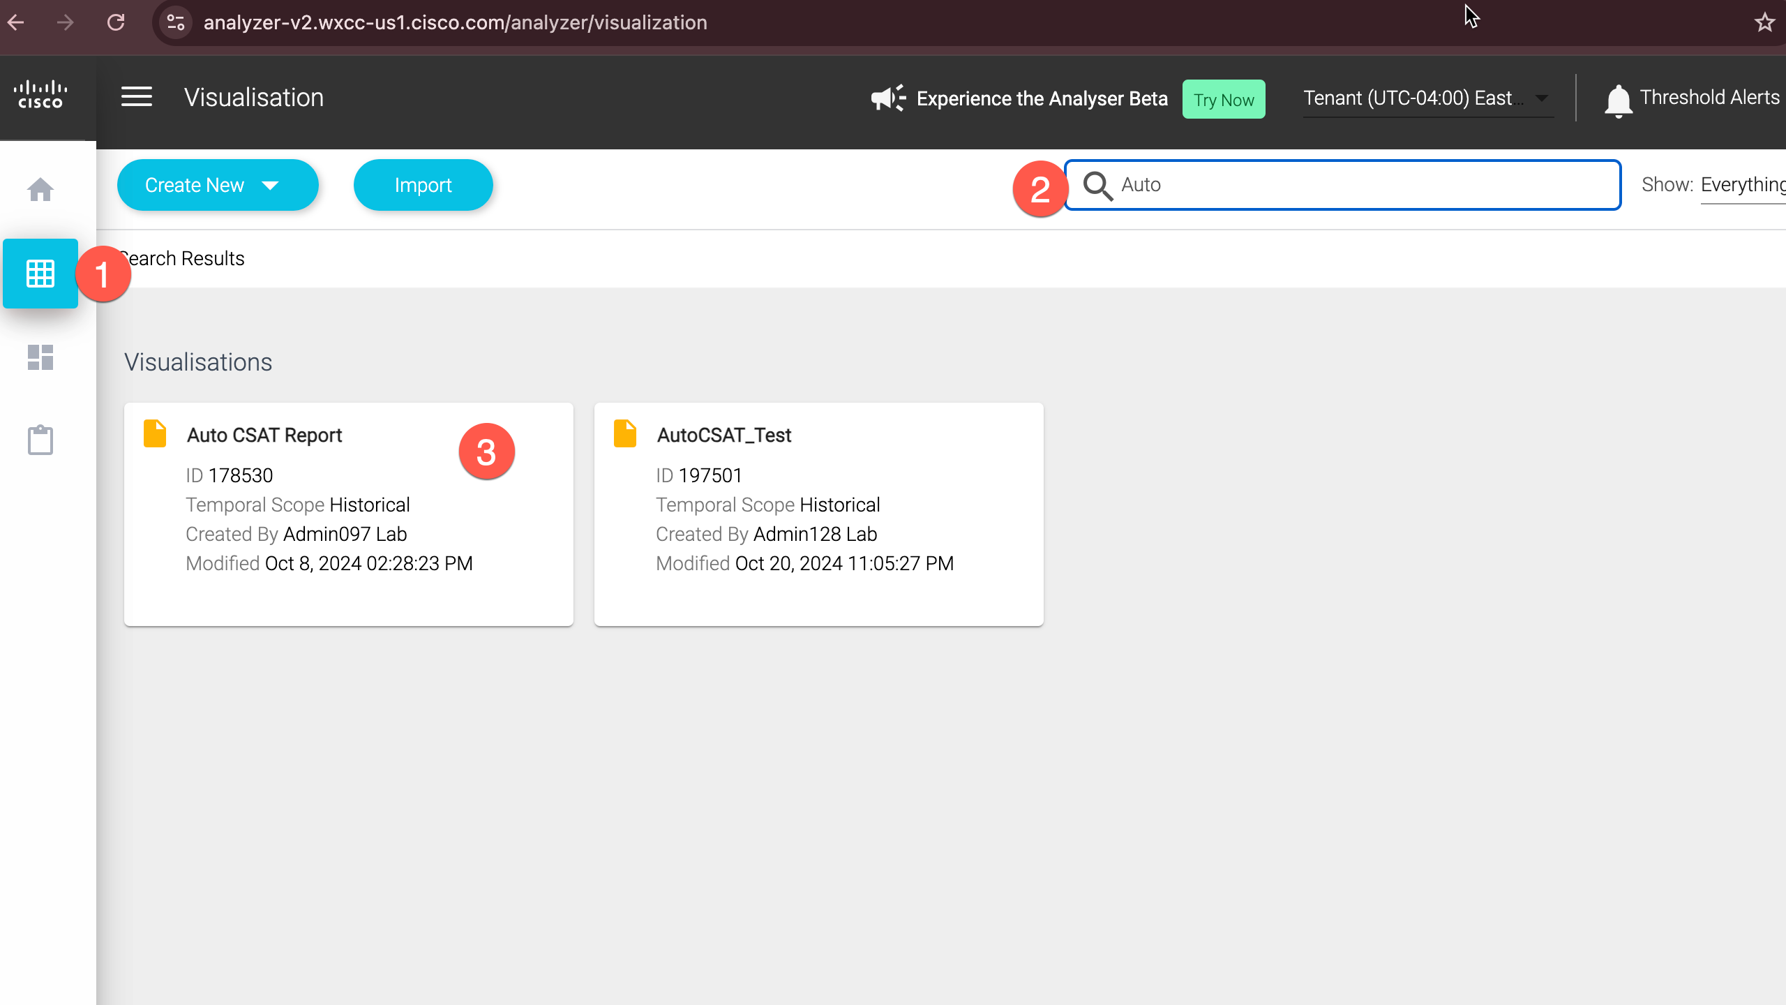This screenshot has width=1786, height=1005.
Task: Click Try Now for Analyser Beta
Action: click(x=1223, y=100)
